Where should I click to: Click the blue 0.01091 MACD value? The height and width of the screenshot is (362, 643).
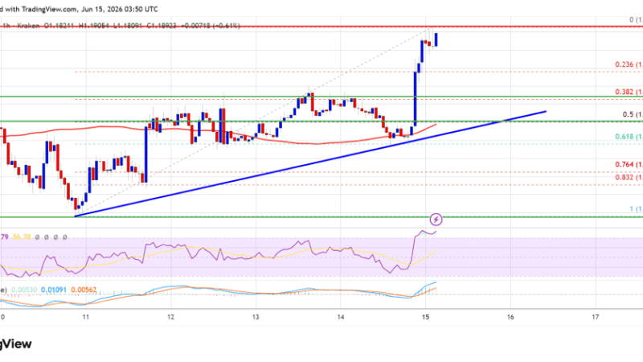point(54,290)
